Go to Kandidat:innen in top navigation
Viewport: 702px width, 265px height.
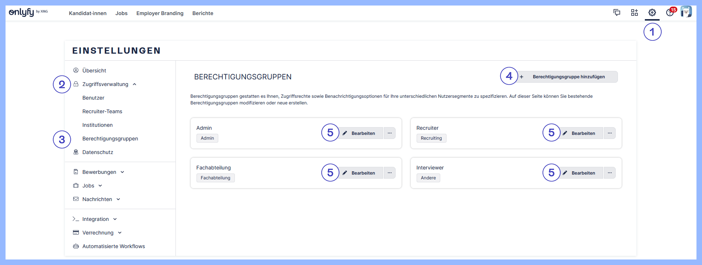pos(87,13)
